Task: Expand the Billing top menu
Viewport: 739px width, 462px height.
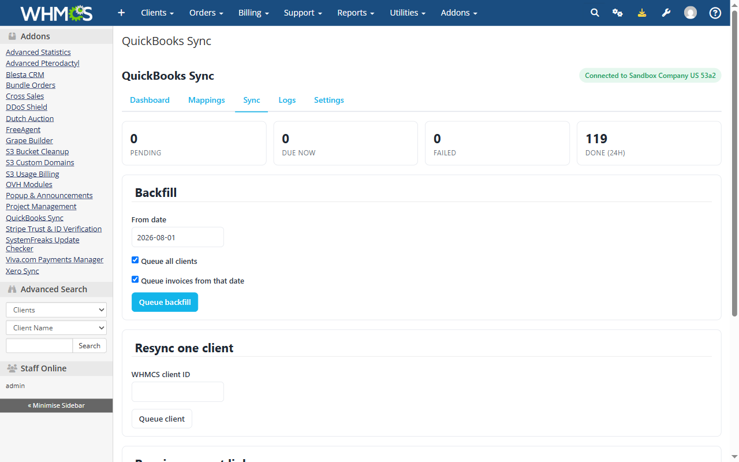Action: point(253,13)
